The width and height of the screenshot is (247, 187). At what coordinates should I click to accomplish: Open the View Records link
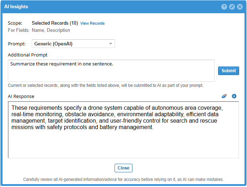pos(92,23)
